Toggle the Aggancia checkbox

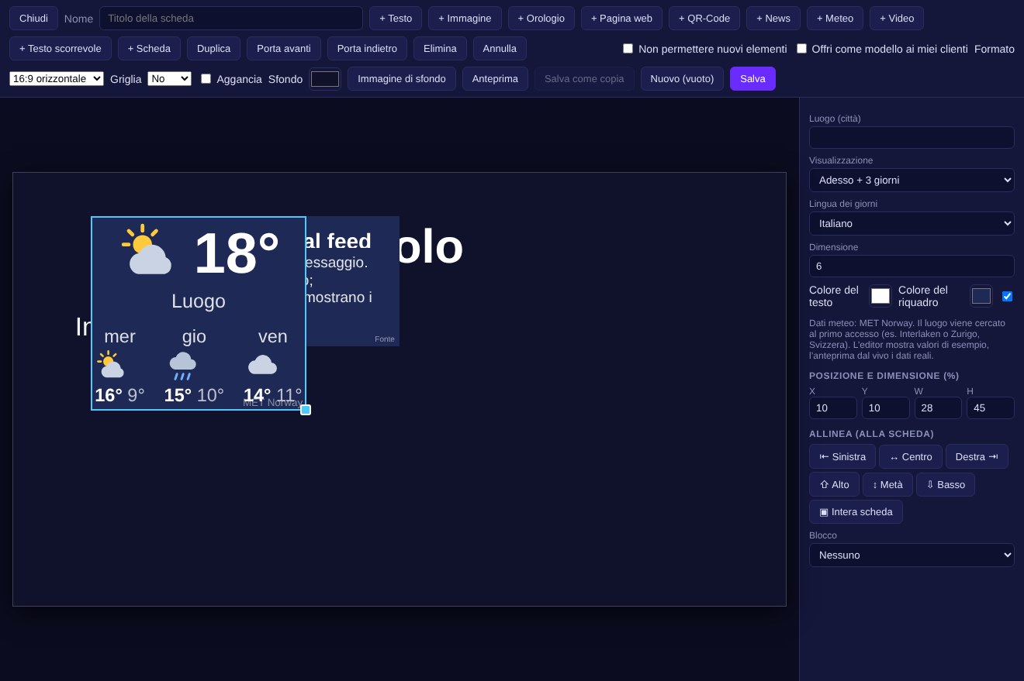click(x=206, y=78)
